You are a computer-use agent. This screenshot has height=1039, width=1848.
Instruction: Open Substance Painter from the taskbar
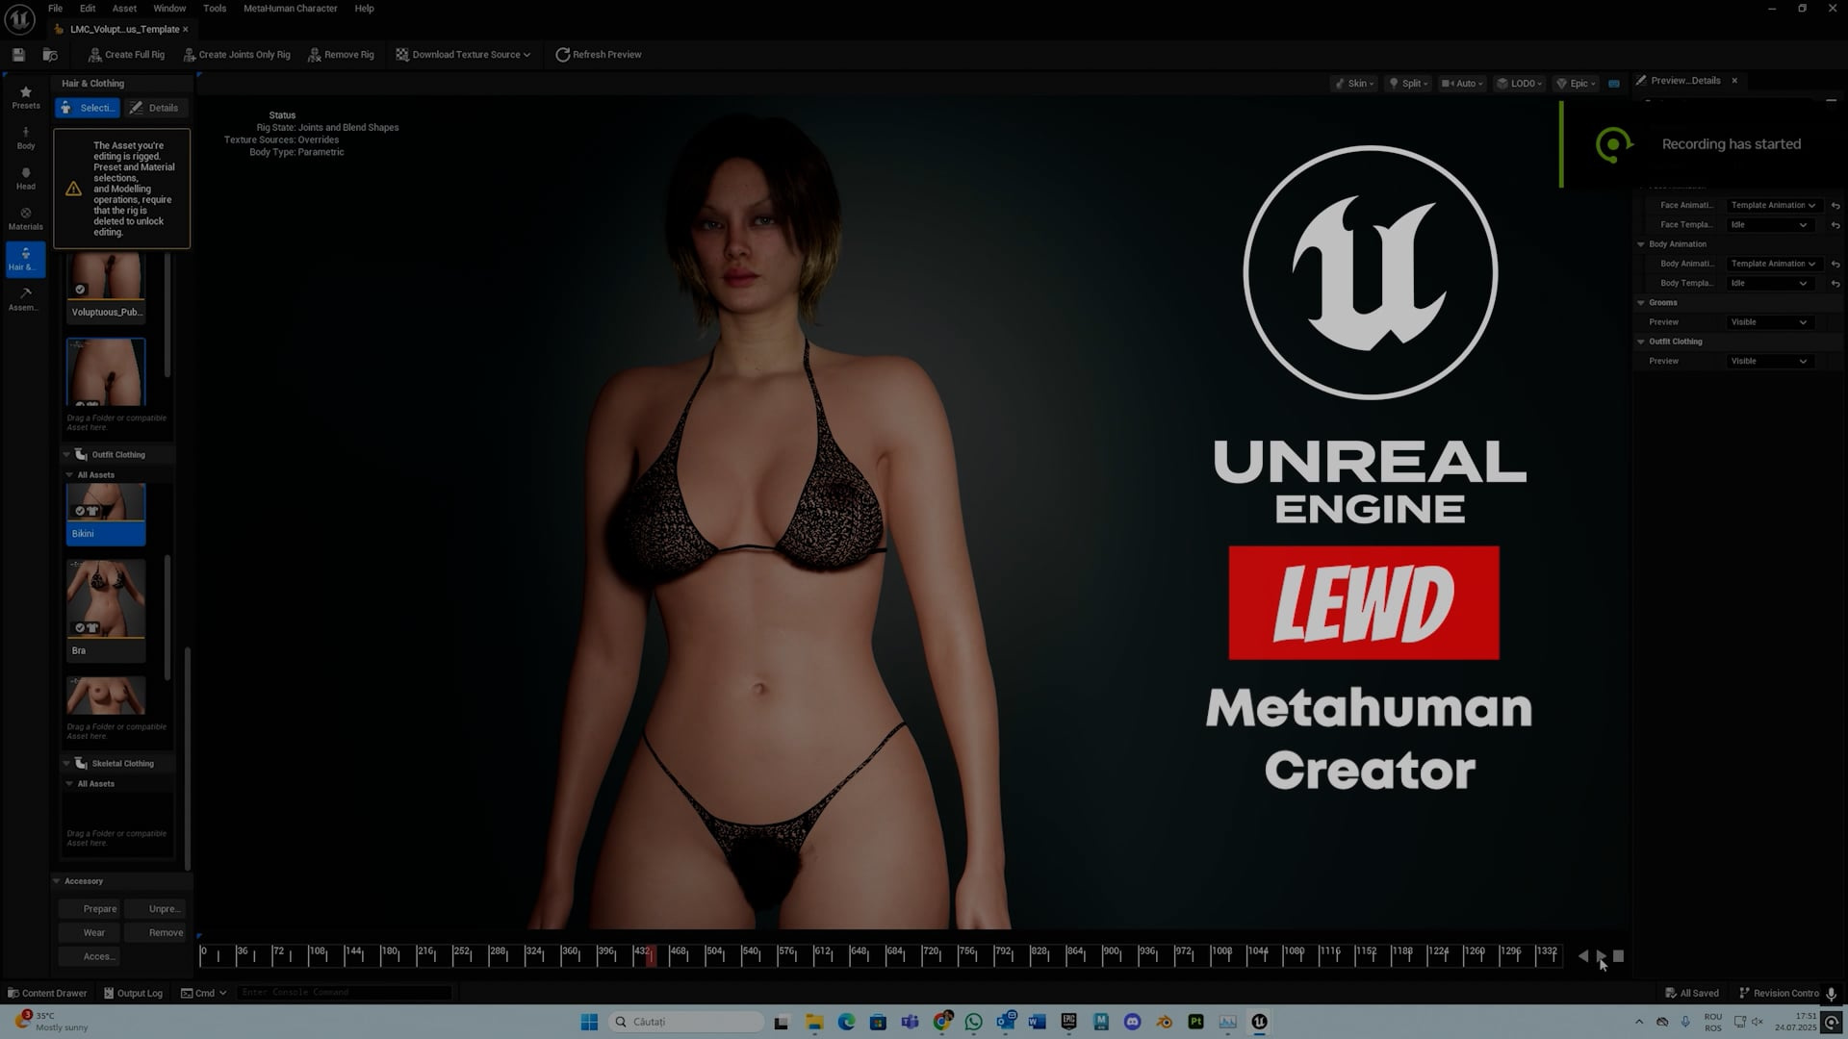tap(1195, 1022)
